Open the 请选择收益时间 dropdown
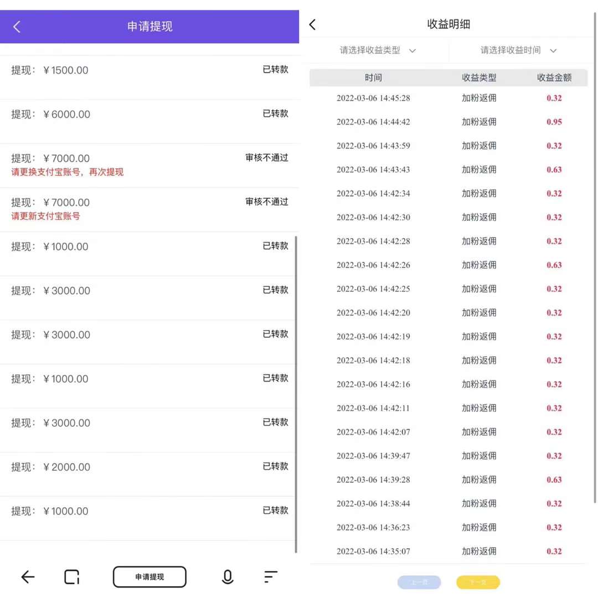 click(519, 50)
